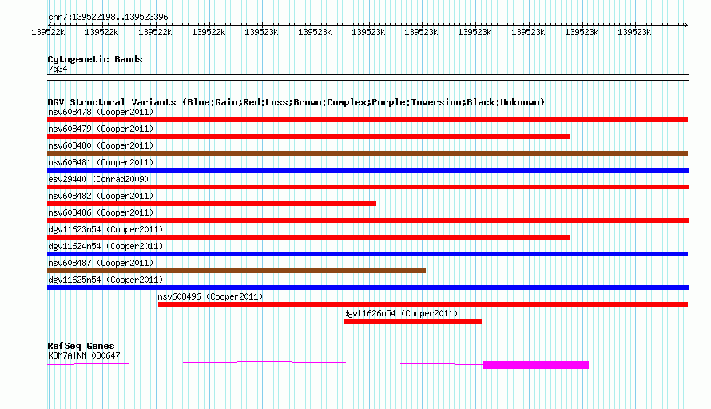Click the dgv11623n54 (Cooper2011) label
This screenshot has width=711, height=409.
[x=105, y=229]
